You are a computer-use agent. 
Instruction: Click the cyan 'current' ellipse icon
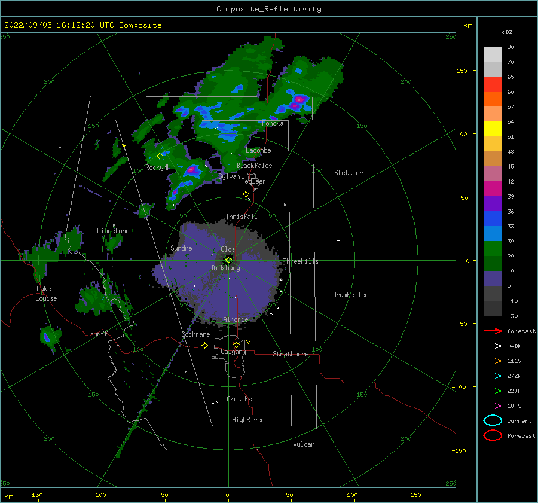coord(493,420)
